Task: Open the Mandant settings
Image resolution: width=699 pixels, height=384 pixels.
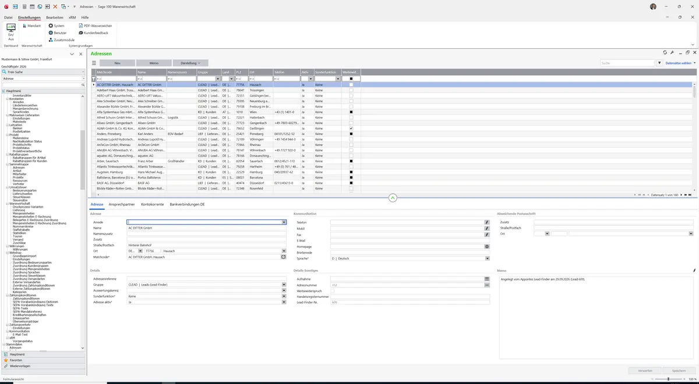Action: pyautogui.click(x=31, y=26)
